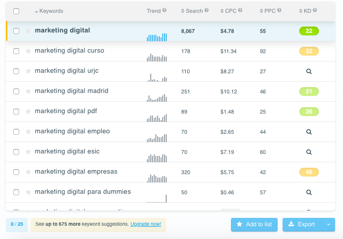Sort by Keywords column header

[51, 11]
